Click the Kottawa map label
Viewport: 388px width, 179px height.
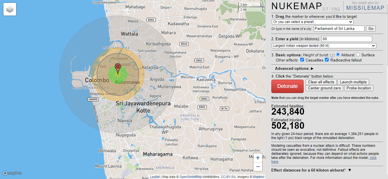[x=190, y=158]
